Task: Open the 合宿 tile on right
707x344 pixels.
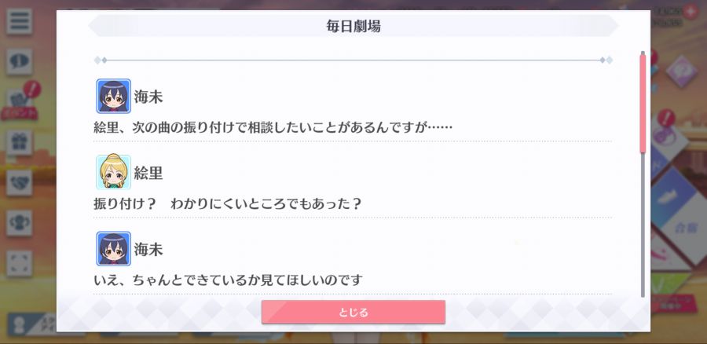Action: (x=686, y=227)
